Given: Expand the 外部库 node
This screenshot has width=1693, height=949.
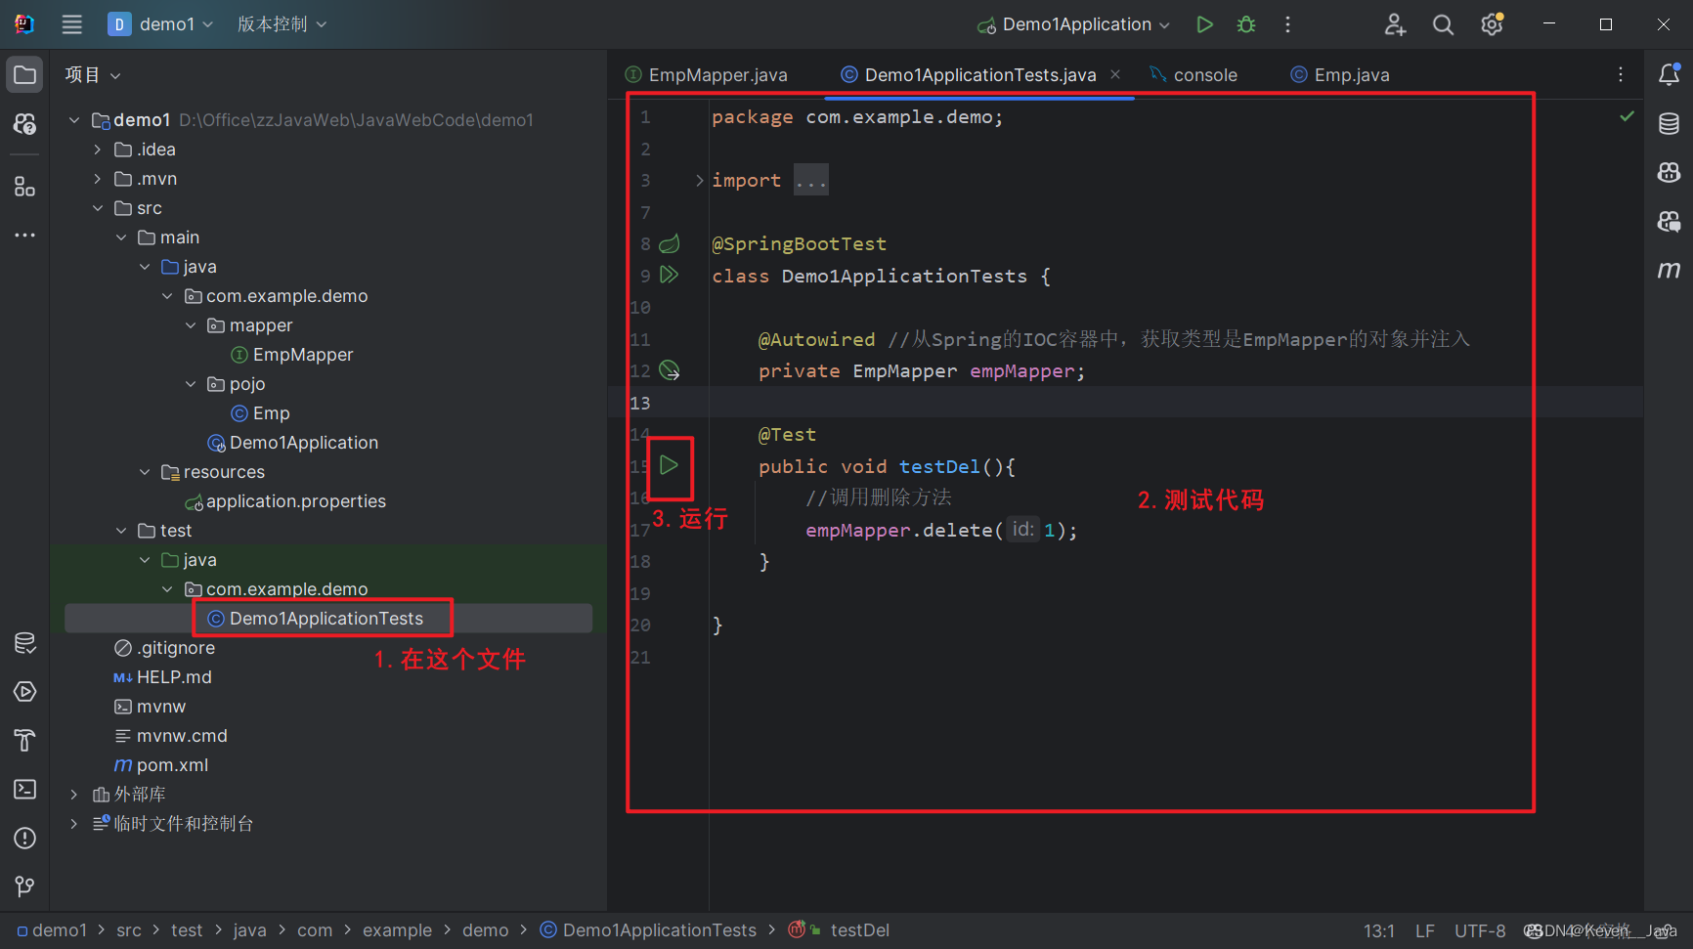Looking at the screenshot, I should coord(73,795).
